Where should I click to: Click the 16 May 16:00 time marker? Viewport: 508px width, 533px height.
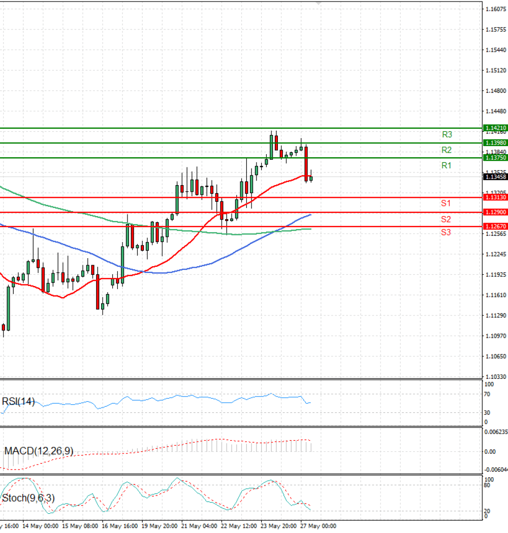click(119, 526)
